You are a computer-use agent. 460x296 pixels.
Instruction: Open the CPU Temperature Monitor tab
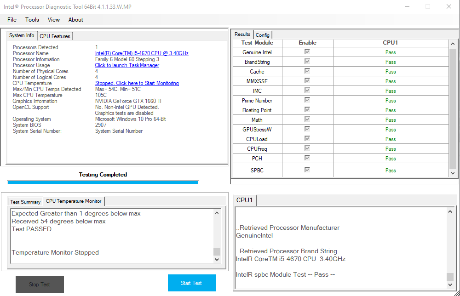point(74,201)
